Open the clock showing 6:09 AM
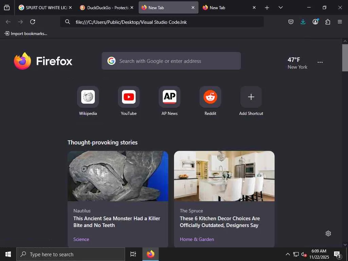Viewport: 348px width, 261px height. [x=319, y=254]
